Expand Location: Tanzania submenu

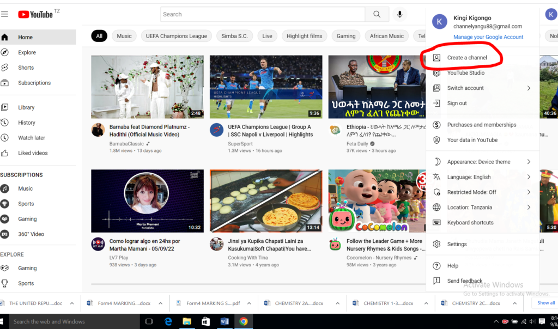point(529,208)
